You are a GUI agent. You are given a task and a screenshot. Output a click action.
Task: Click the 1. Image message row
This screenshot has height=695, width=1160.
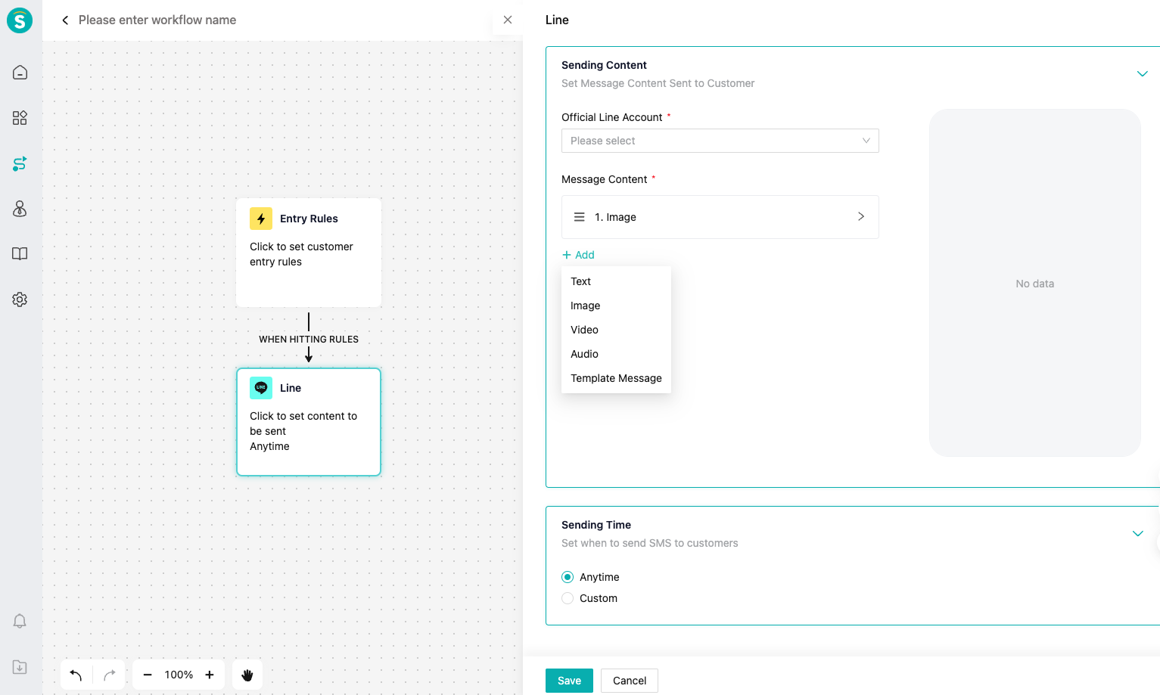(x=720, y=217)
